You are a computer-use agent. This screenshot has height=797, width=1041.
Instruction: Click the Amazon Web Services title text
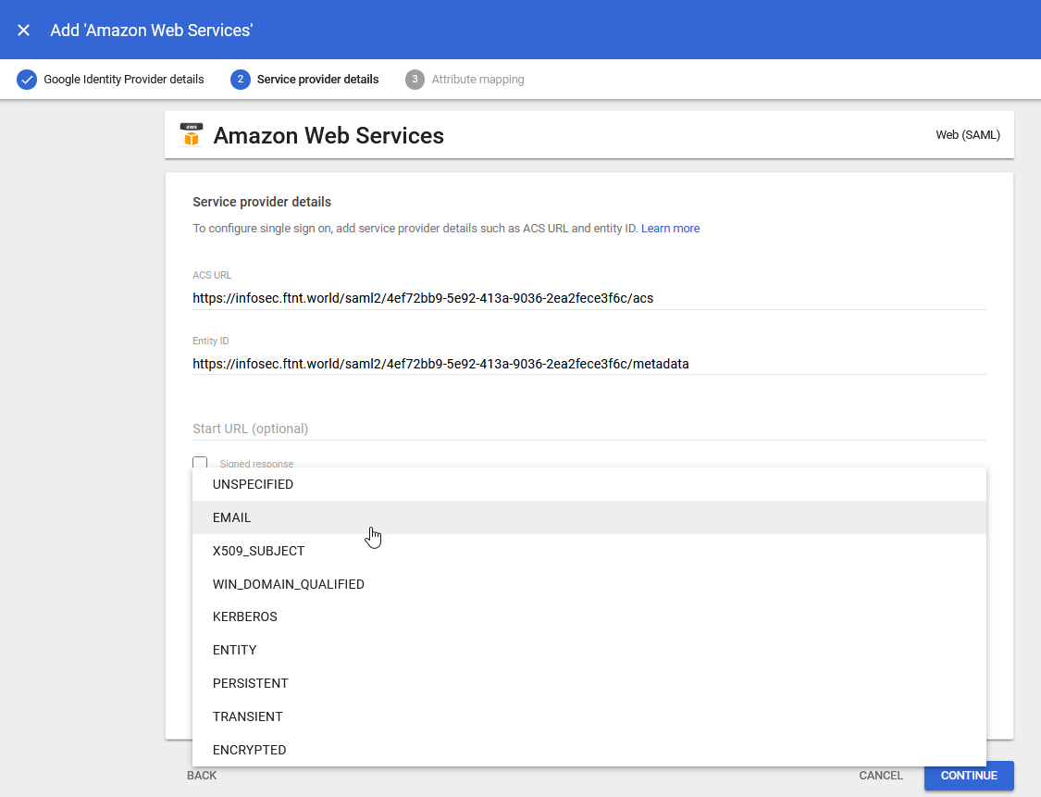click(328, 135)
